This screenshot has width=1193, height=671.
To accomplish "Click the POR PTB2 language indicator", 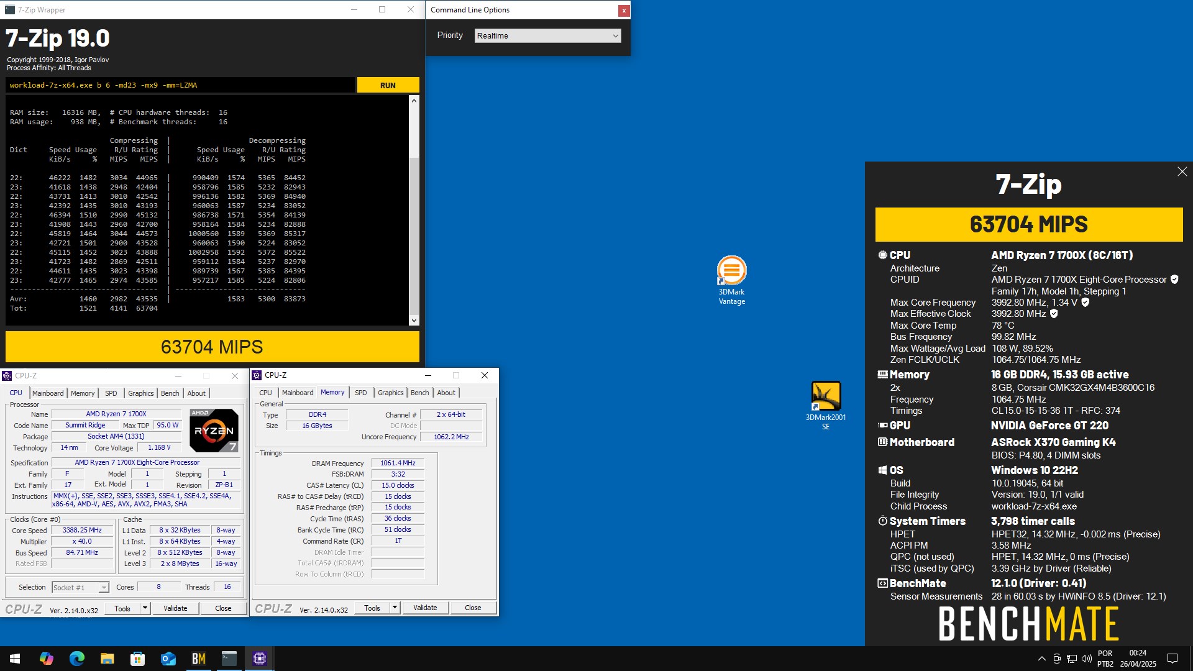I will [1105, 659].
